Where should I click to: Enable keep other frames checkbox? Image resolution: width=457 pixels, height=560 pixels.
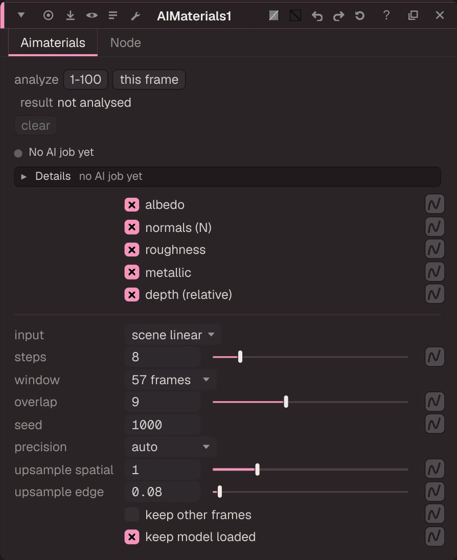132,515
